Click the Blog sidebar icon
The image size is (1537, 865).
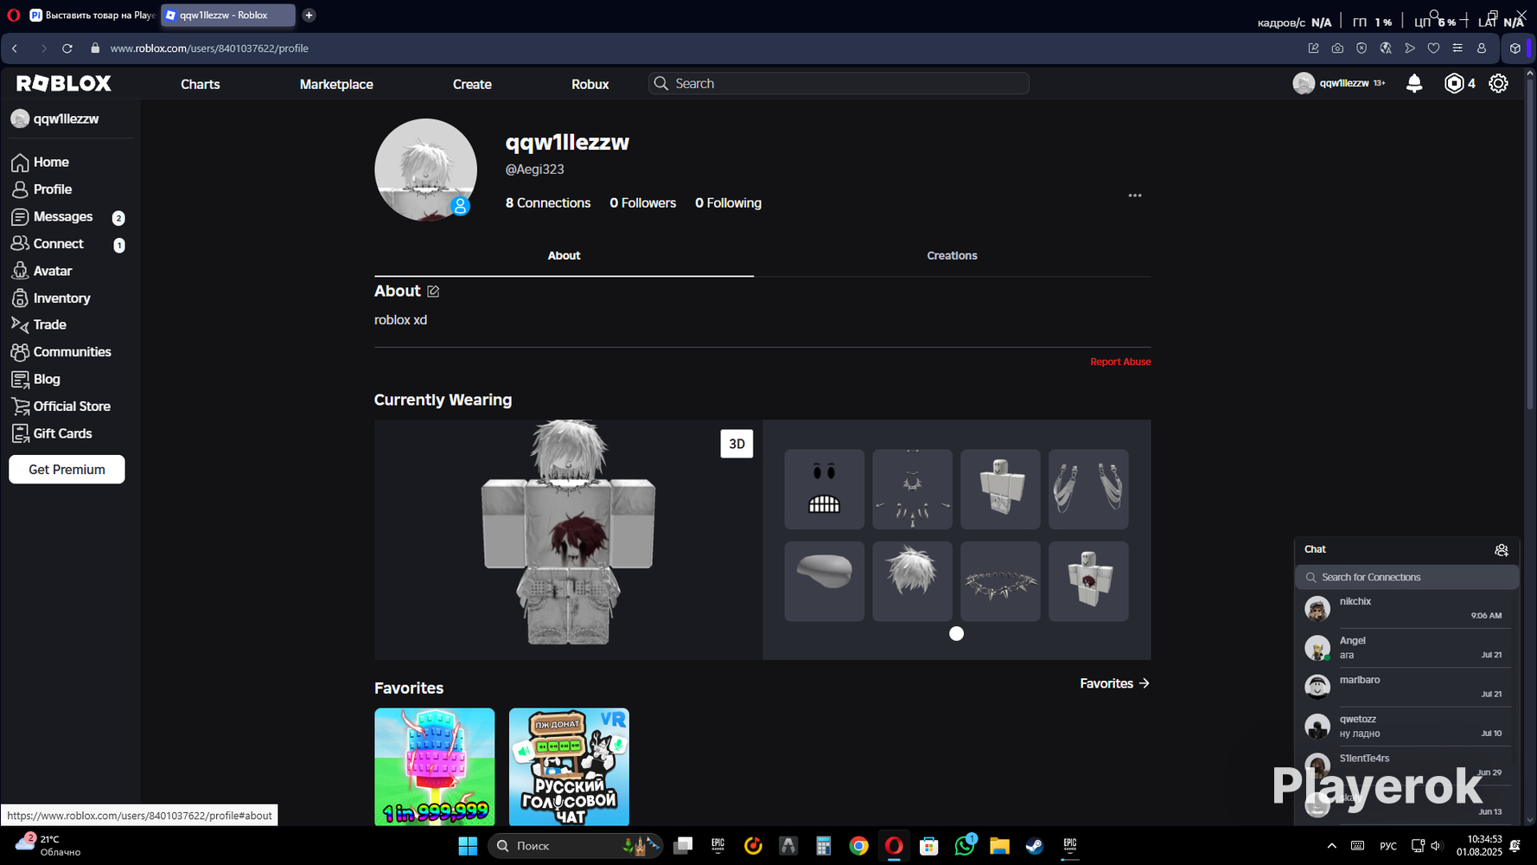tap(20, 379)
